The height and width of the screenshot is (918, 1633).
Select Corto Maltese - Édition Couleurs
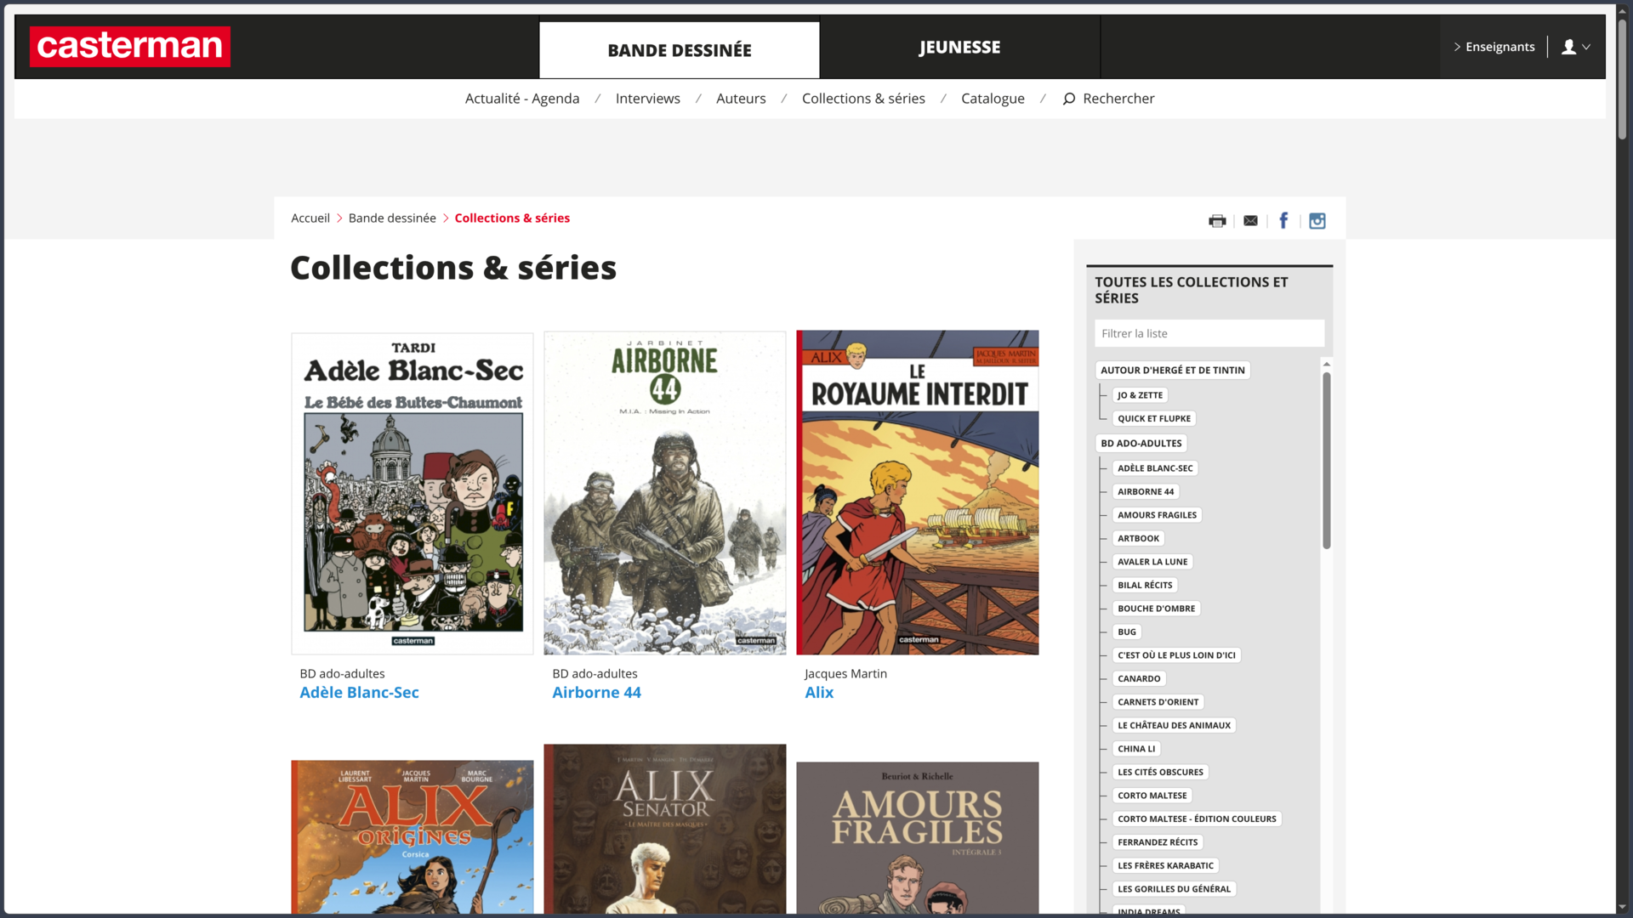pos(1197,819)
